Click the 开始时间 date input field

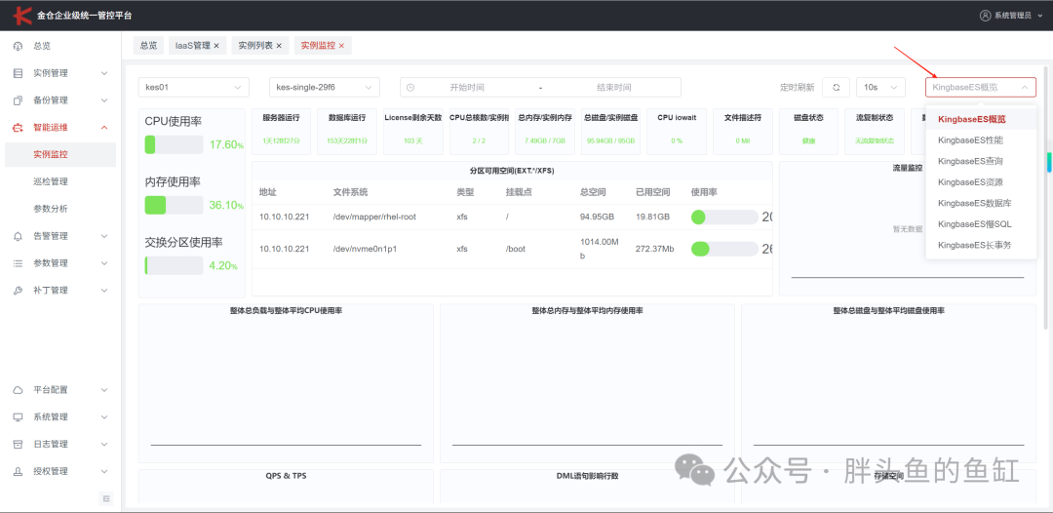[467, 88]
